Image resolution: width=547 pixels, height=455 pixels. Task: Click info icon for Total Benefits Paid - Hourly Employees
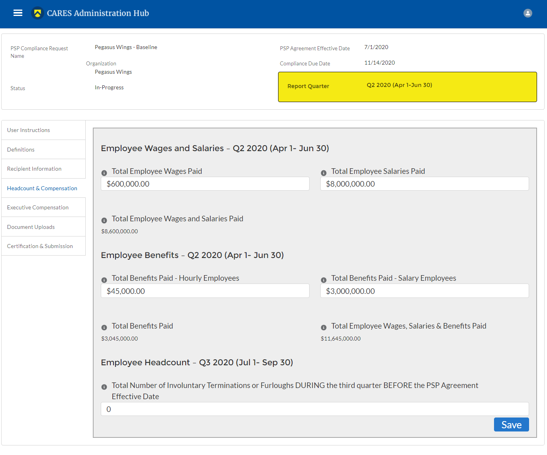tap(104, 280)
